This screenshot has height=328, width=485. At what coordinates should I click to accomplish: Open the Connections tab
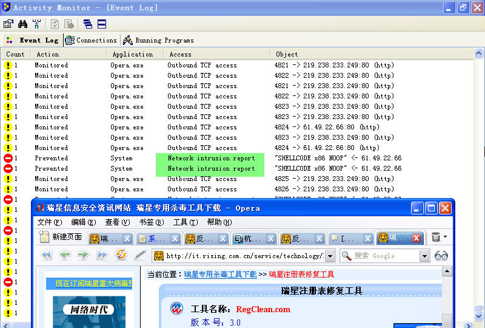92,40
